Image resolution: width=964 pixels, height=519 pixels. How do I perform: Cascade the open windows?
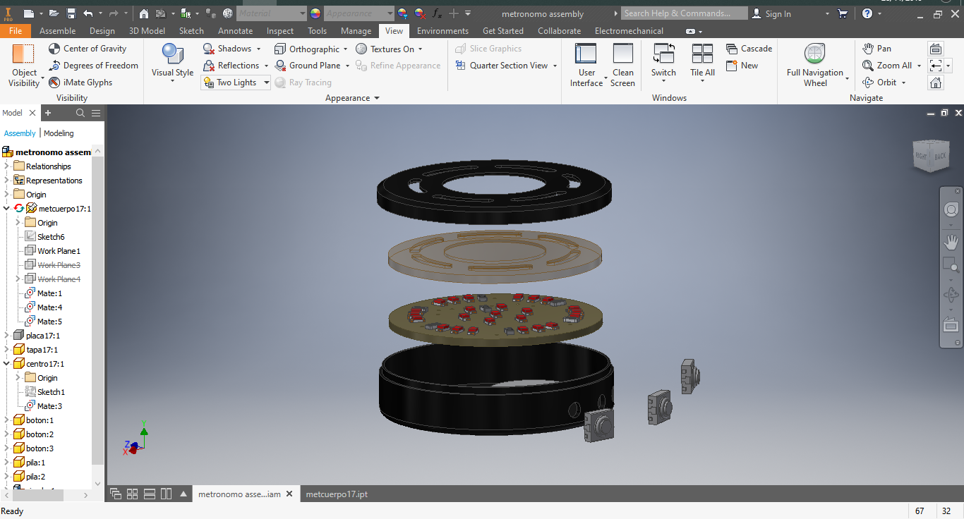(749, 49)
